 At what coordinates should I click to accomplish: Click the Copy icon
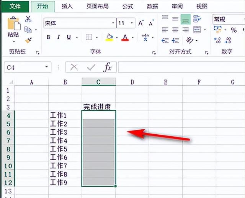[x=28, y=30]
